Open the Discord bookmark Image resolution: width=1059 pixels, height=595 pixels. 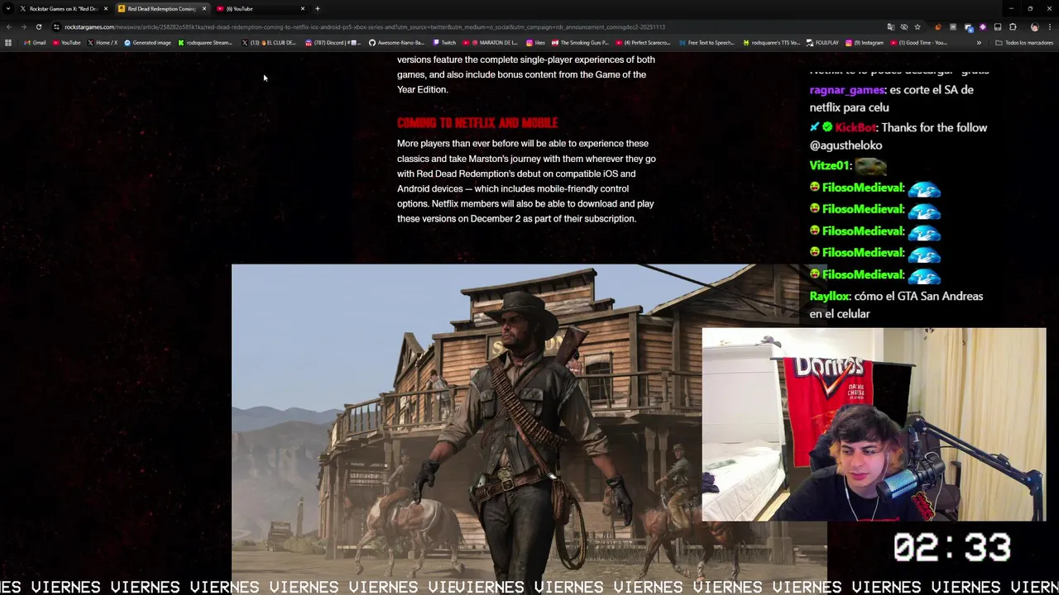tap(333, 42)
